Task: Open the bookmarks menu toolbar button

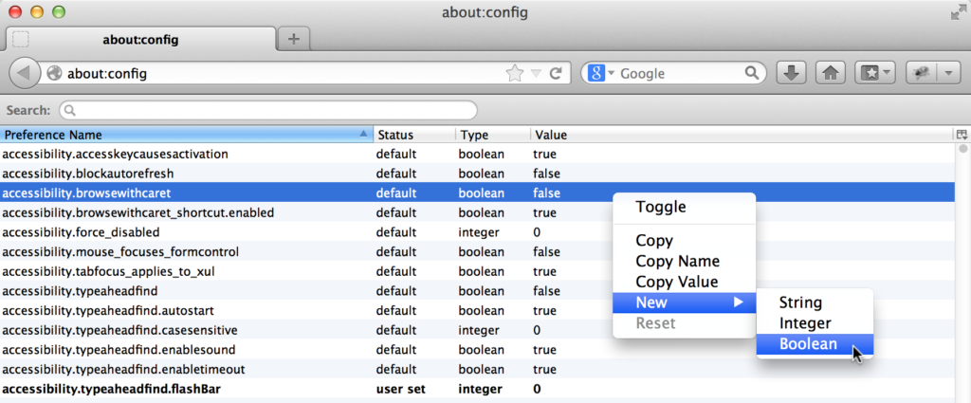Action: [875, 73]
